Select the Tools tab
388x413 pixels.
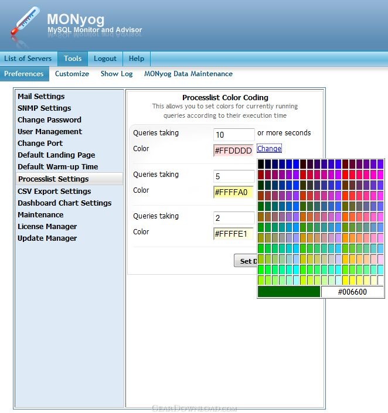pyautogui.click(x=73, y=59)
